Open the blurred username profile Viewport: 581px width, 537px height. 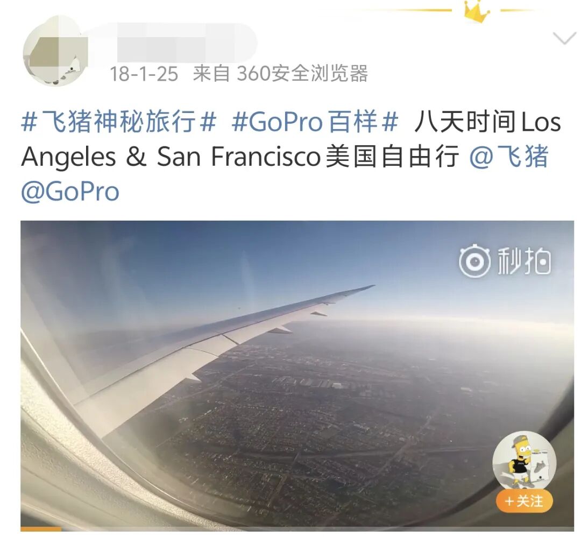coord(187,43)
